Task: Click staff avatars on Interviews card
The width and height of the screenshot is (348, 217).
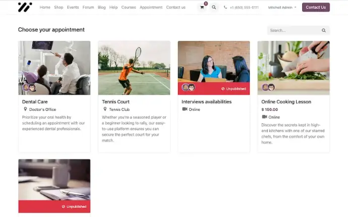Action: pyautogui.click(x=188, y=87)
